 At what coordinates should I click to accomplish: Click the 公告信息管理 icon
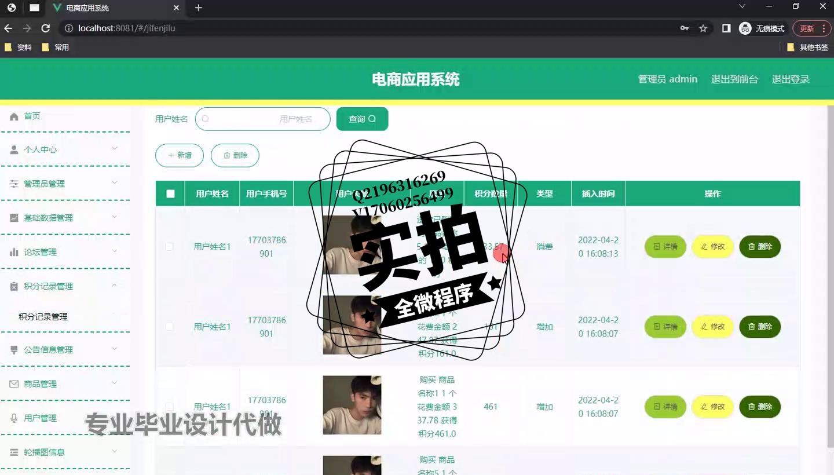[14, 350]
